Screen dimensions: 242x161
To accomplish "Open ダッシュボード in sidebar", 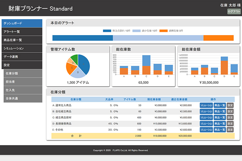I will [x=22, y=24].
